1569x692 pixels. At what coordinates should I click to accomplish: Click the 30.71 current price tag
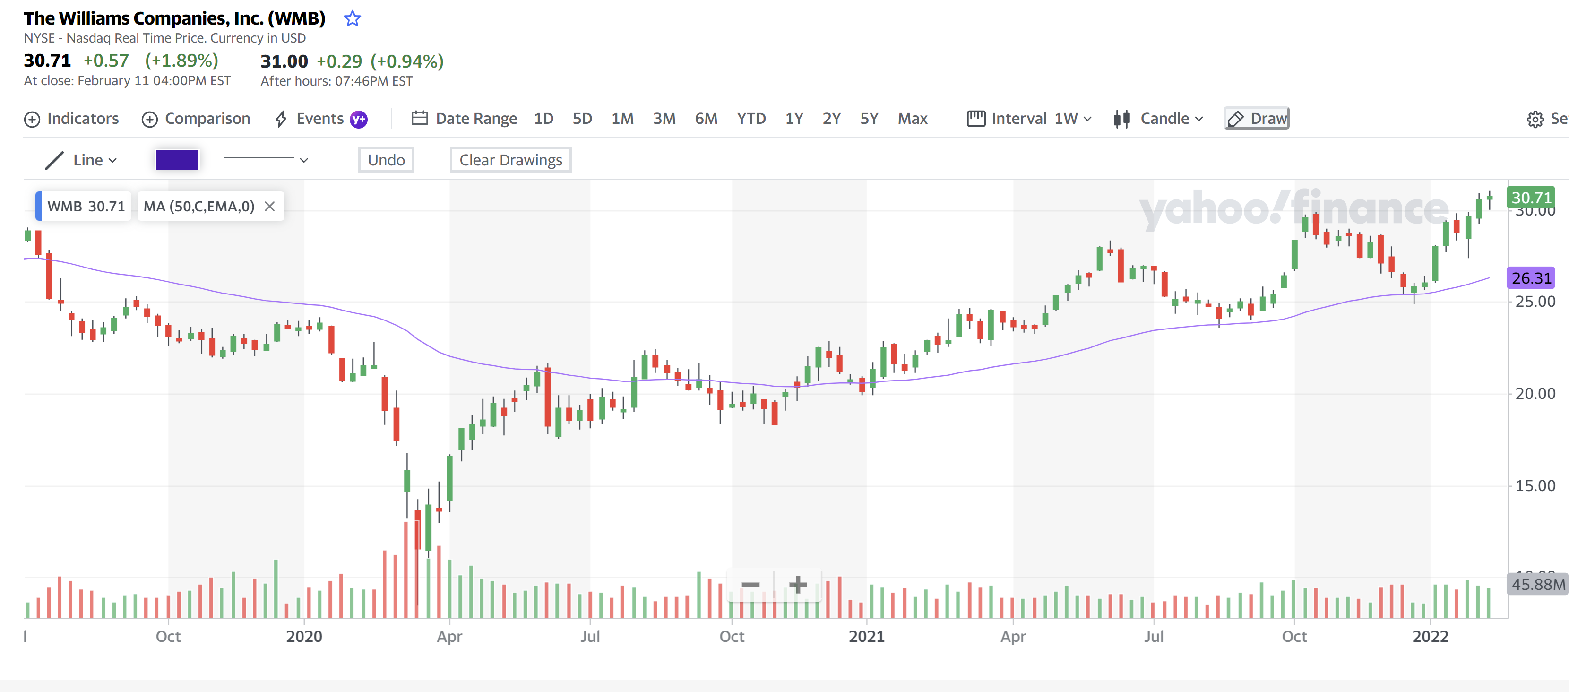pos(1531,198)
